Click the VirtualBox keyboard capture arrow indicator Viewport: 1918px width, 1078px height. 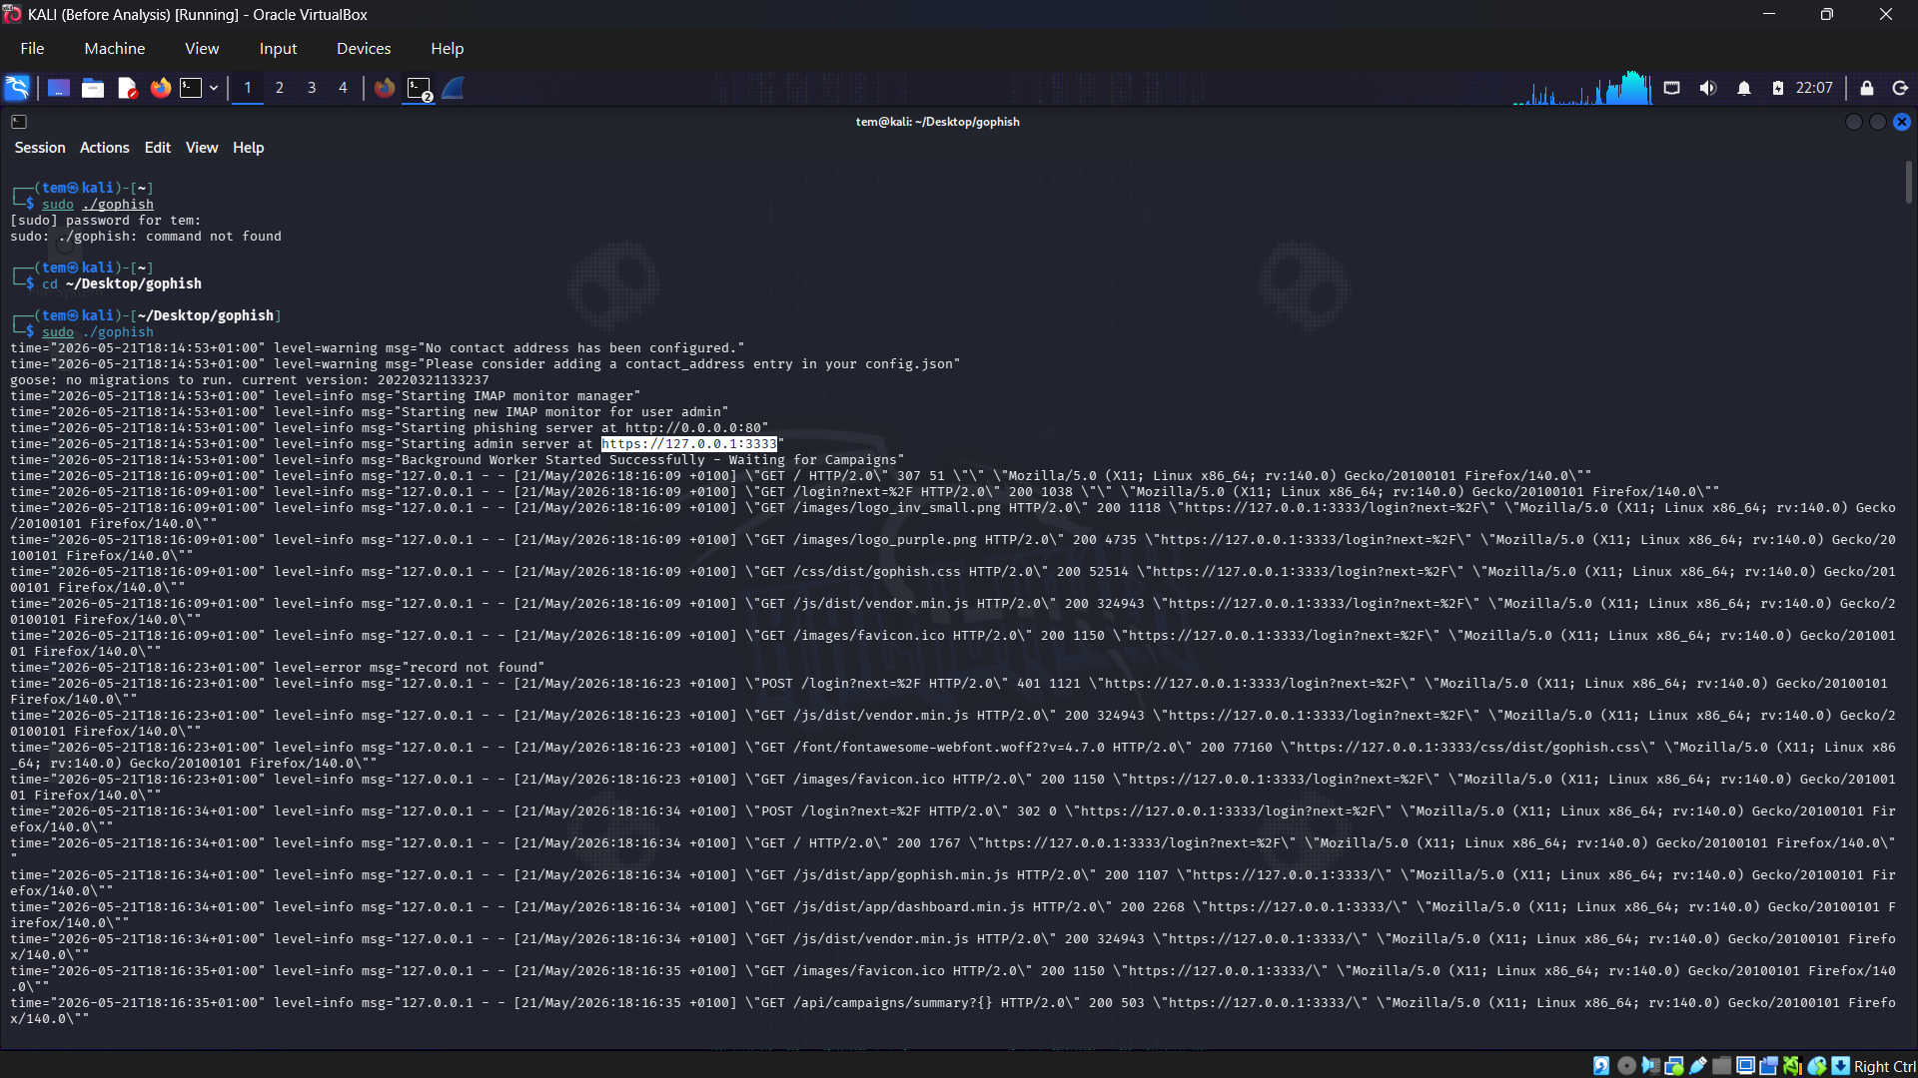1840,1066
